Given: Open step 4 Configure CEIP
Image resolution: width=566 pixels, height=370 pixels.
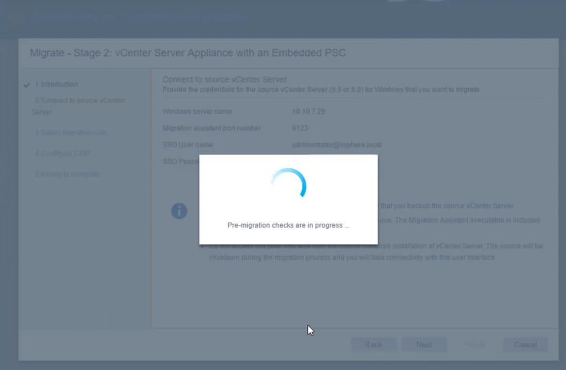Looking at the screenshot, I should click(x=62, y=154).
